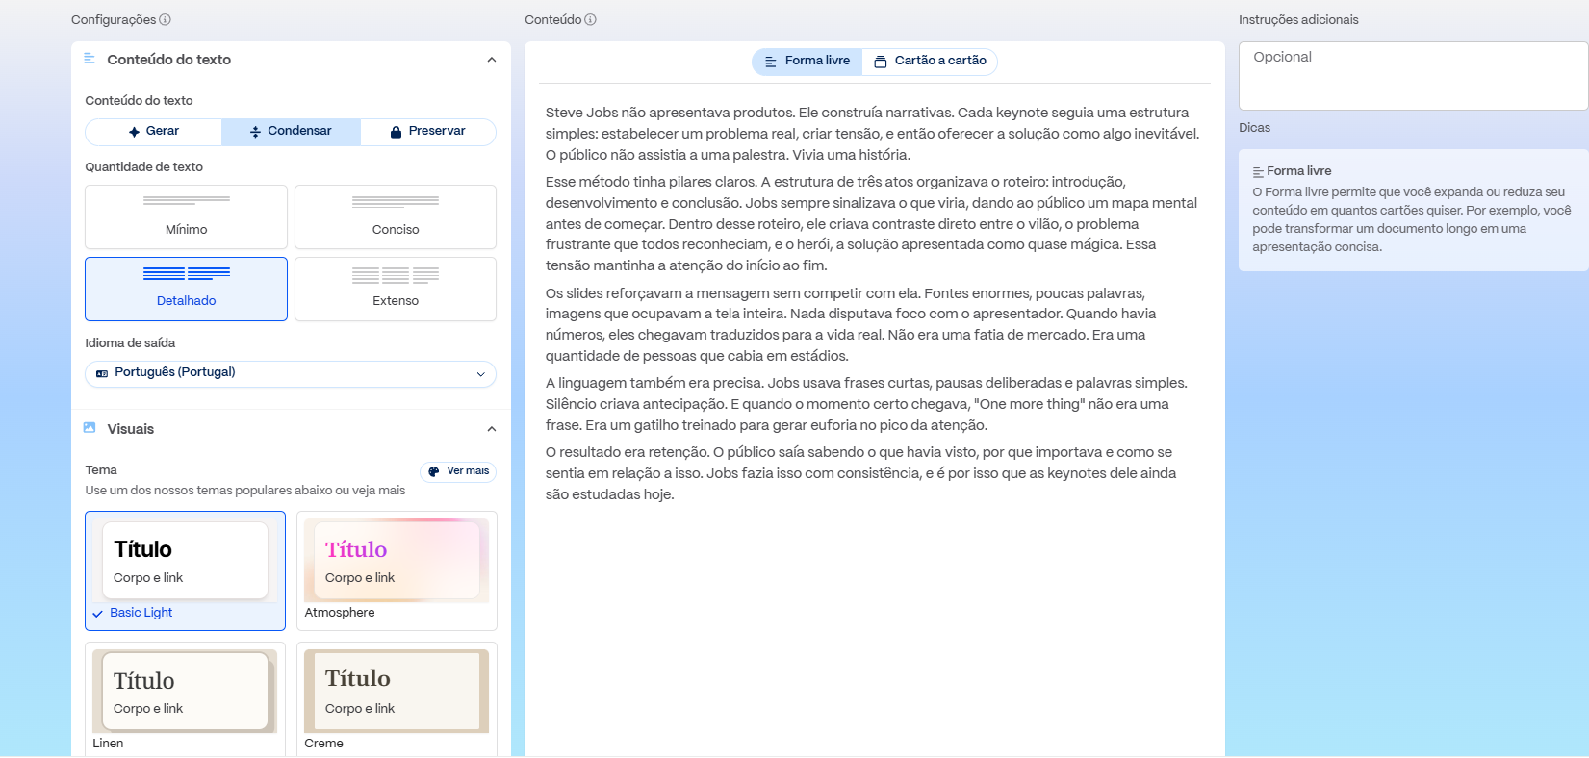
Task: Click paragraph starting "Steve Jobs não apresentava"
Action: (x=873, y=134)
